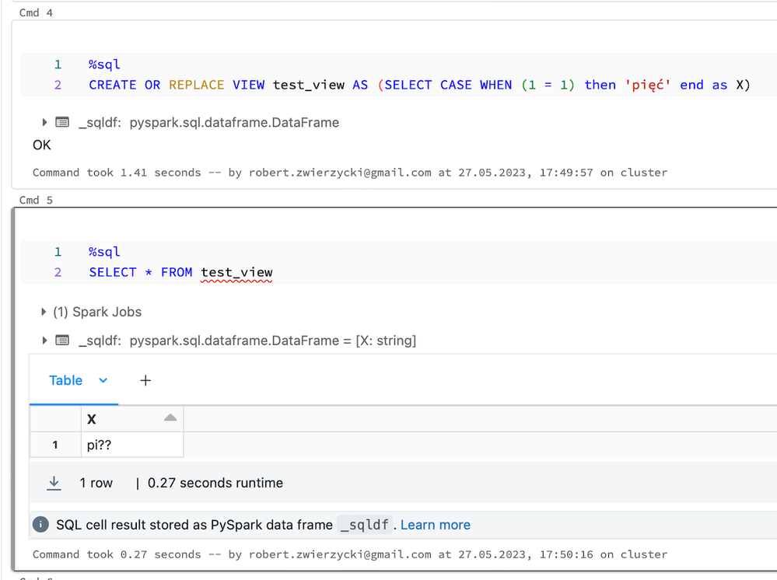Image resolution: width=777 pixels, height=580 pixels.
Task: Click the SELECT * FROM test_view line
Action: tap(180, 272)
